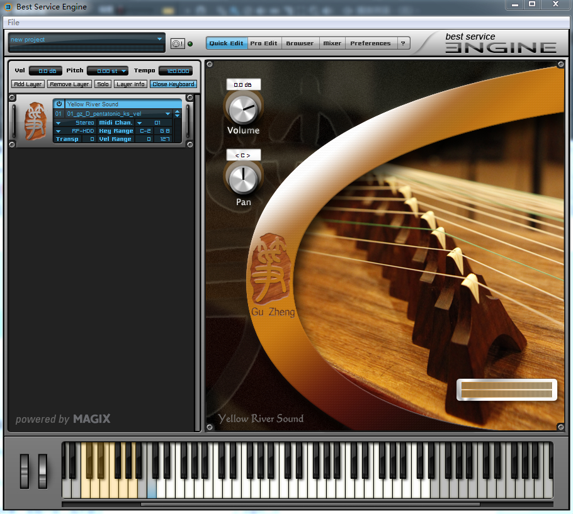Click the Key Range high value G 8
This screenshot has height=514, width=573.
(164, 131)
